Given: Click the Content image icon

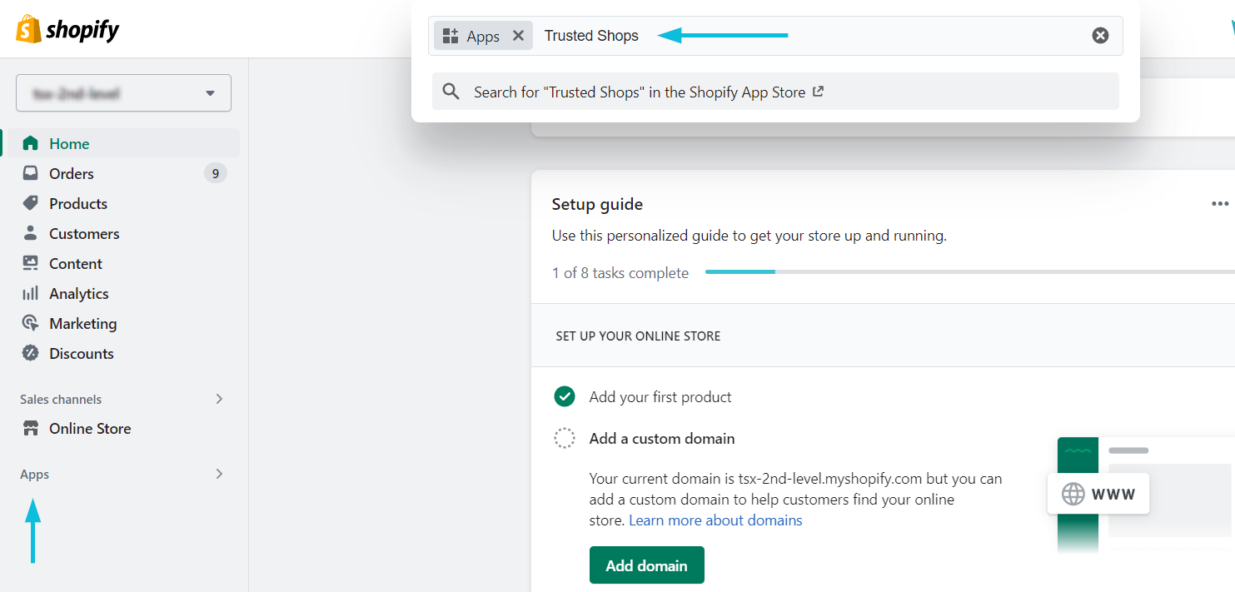Looking at the screenshot, I should [31, 263].
